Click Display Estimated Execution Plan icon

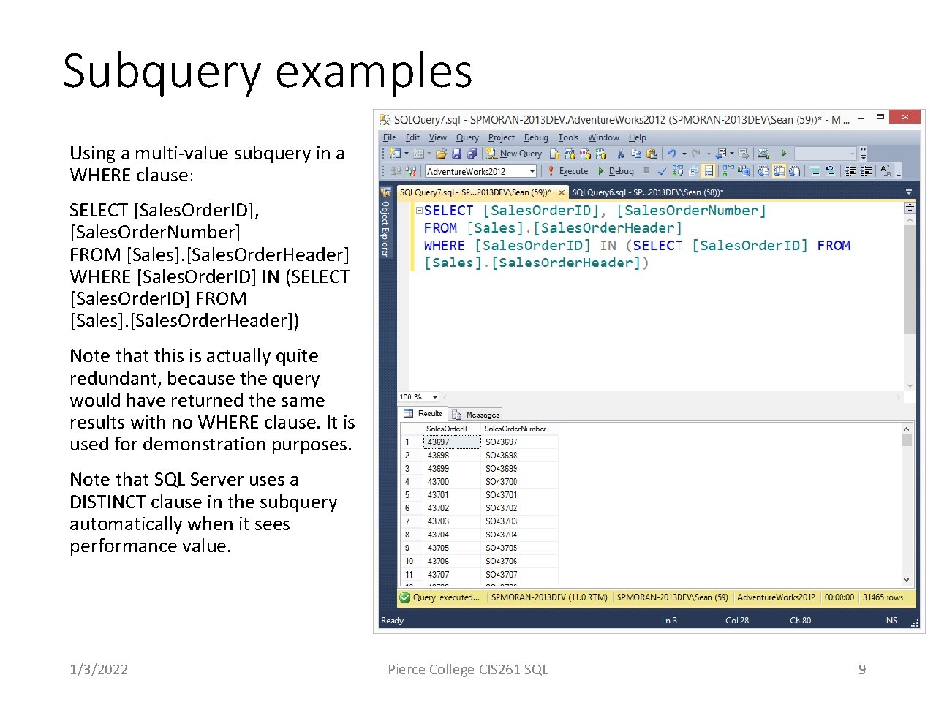coord(678,171)
